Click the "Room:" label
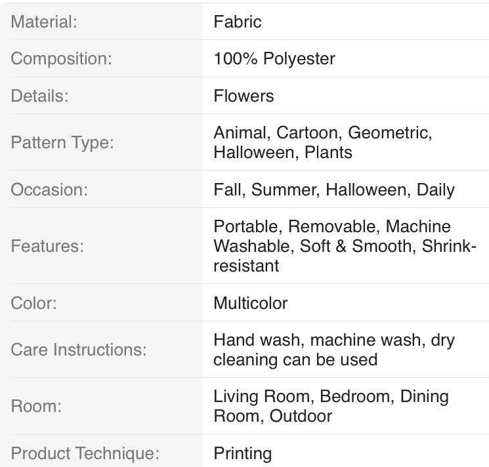489x467 pixels. 36,406
